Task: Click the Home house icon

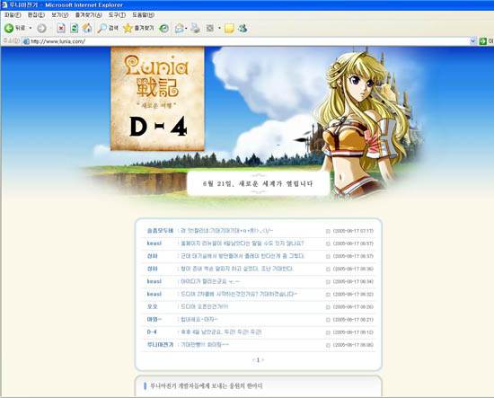Action: point(87,29)
